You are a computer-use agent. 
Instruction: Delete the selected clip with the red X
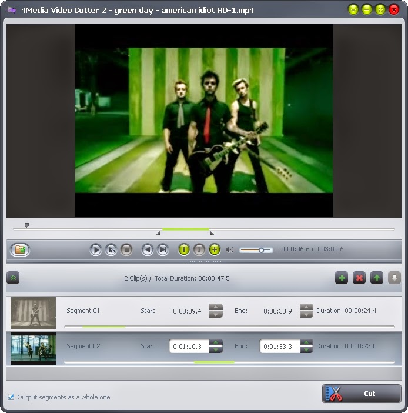[359, 278]
